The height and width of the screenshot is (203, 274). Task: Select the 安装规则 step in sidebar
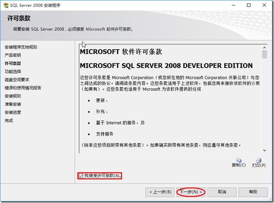pos(13,96)
